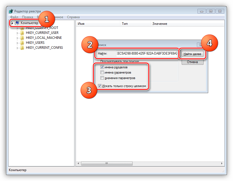The height and width of the screenshot is (181, 233).
Task: Open the Файл menu
Action: click(x=14, y=17)
